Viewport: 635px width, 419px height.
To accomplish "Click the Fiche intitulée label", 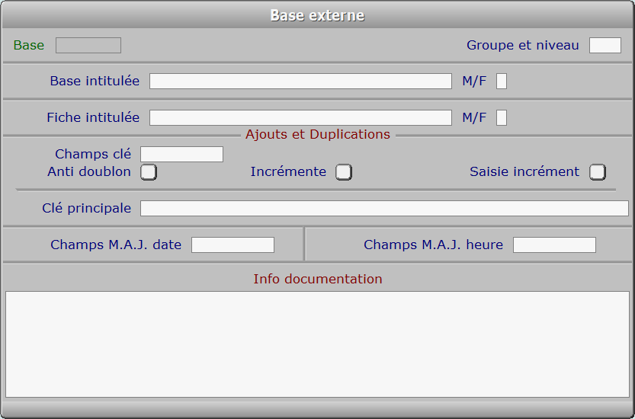I will click(93, 117).
